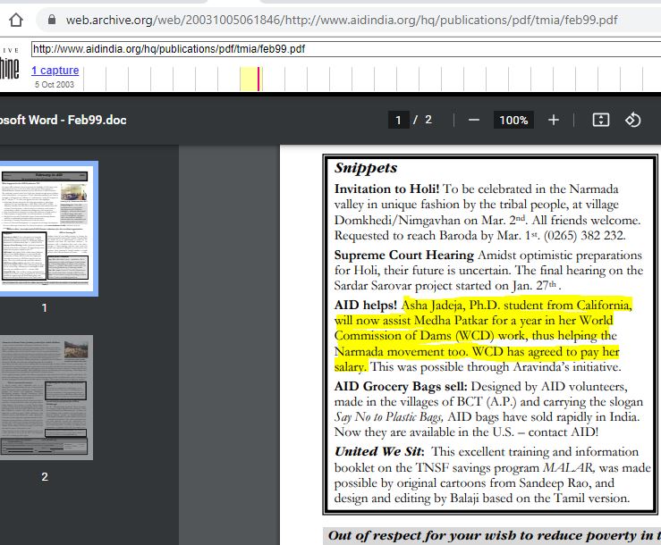
Task: Click the highlighted capture marker on timeline
Action: pos(258,79)
